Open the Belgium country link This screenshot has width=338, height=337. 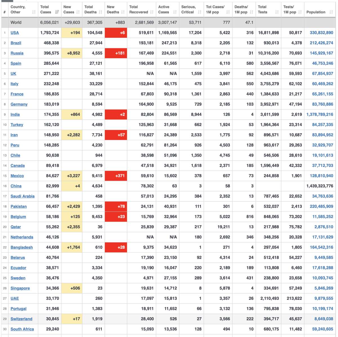tap(18, 217)
